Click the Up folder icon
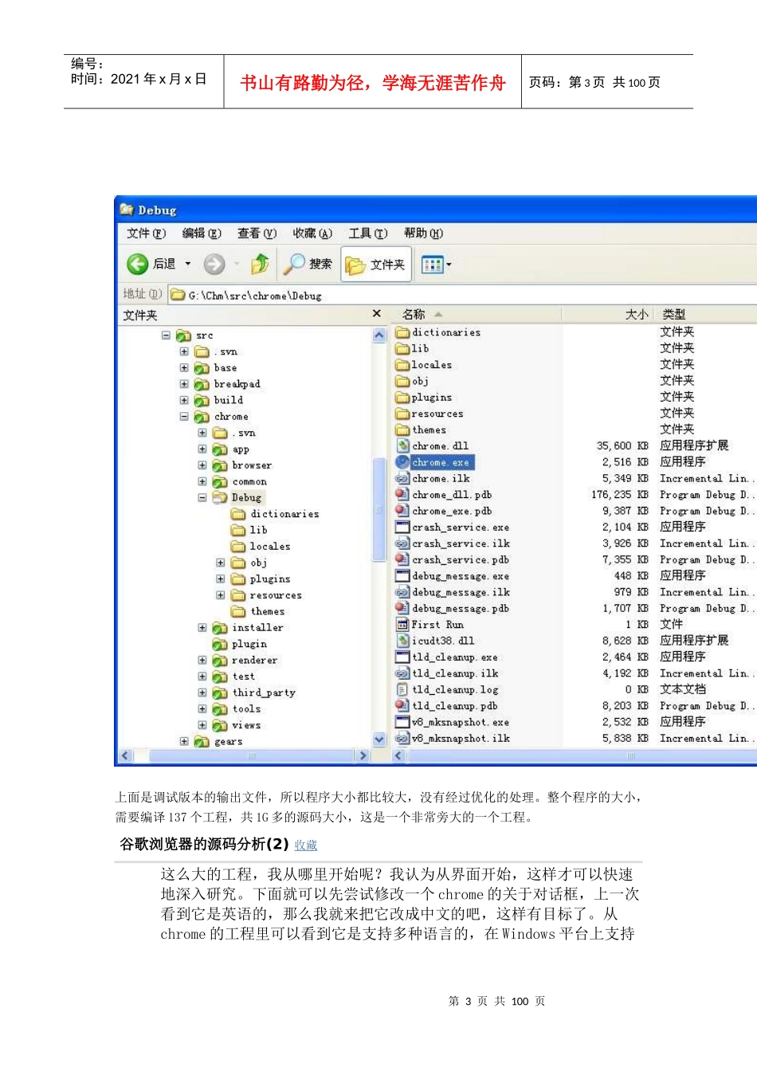Viewport: 757px width, 1071px height. coord(260,264)
